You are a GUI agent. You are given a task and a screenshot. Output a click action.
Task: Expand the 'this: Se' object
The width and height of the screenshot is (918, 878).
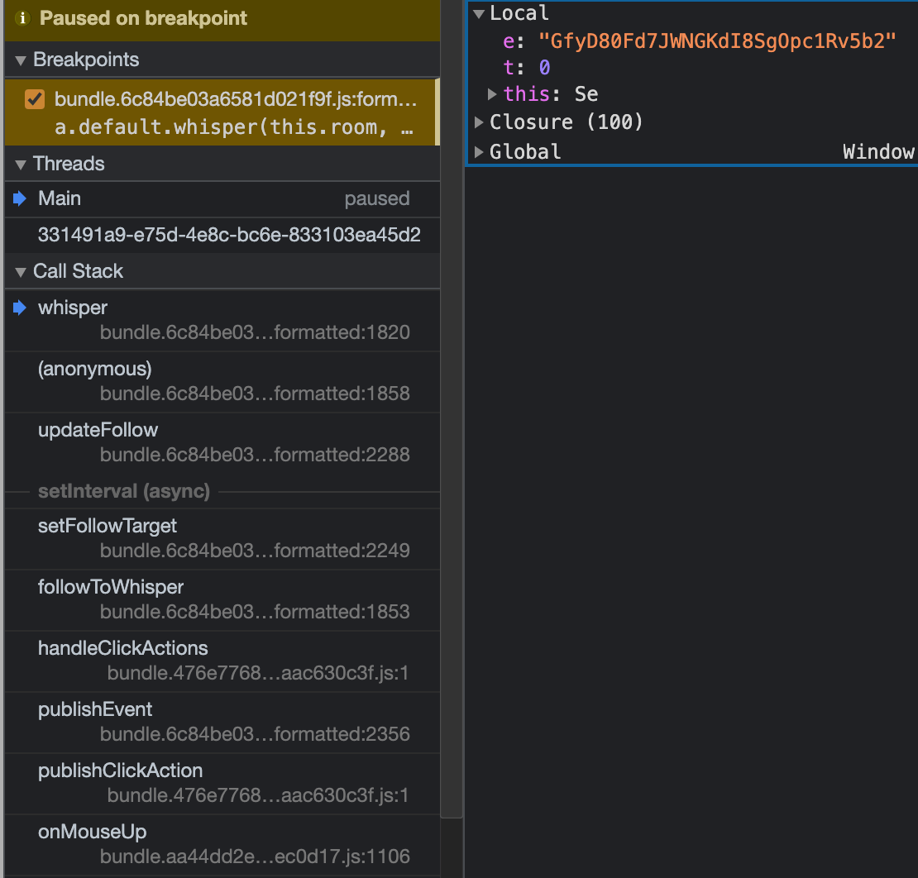click(x=493, y=94)
